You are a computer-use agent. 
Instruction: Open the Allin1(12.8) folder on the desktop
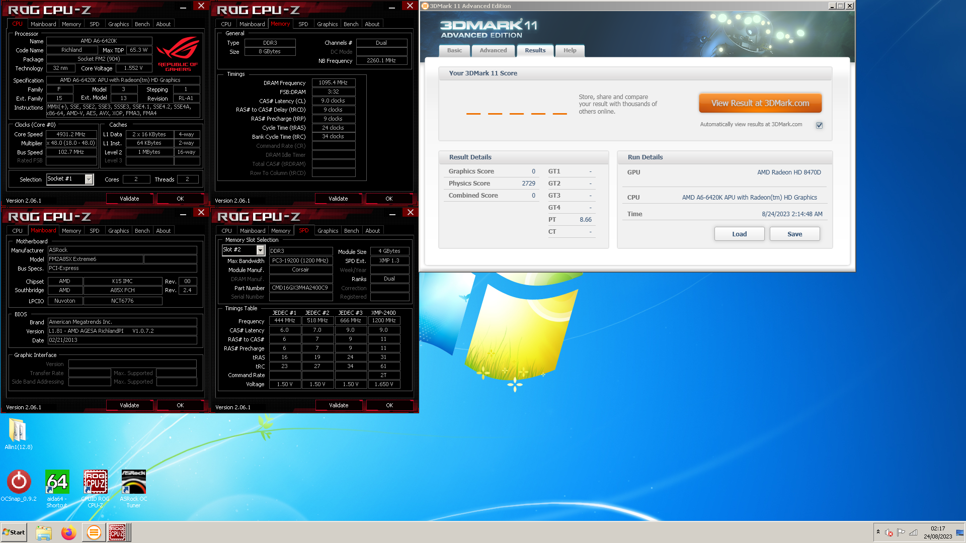(18, 433)
